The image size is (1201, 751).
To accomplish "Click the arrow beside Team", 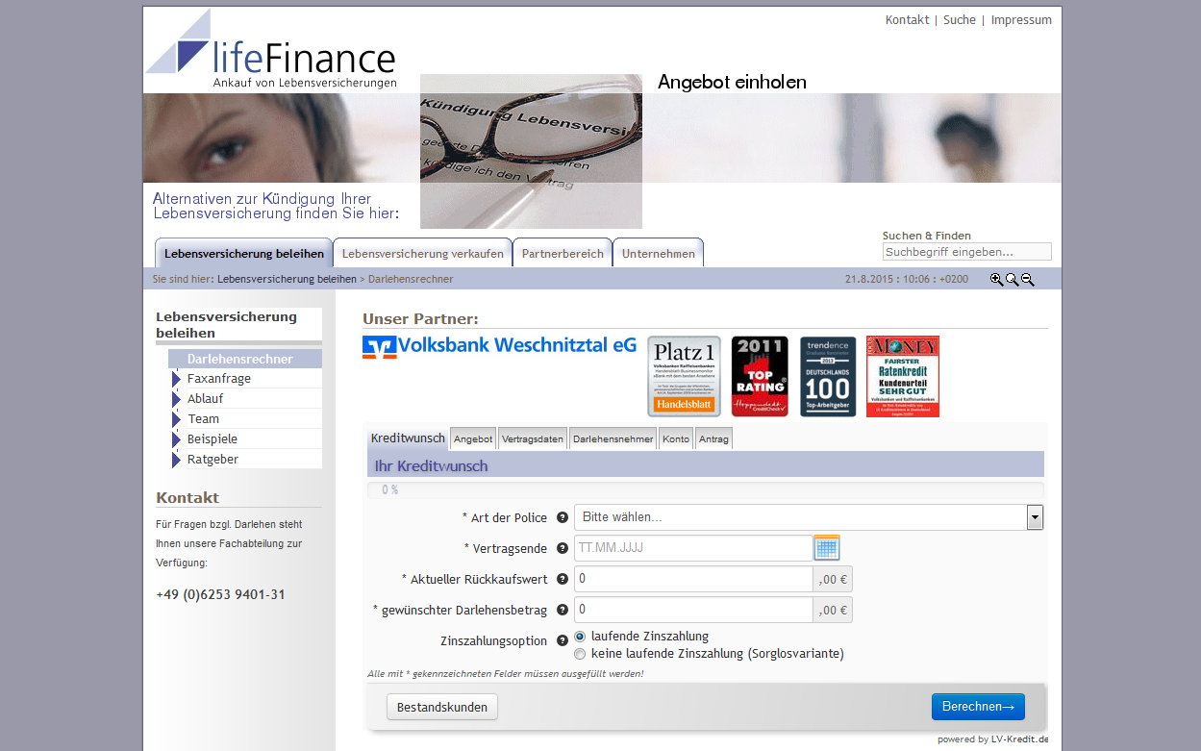I will point(177,419).
